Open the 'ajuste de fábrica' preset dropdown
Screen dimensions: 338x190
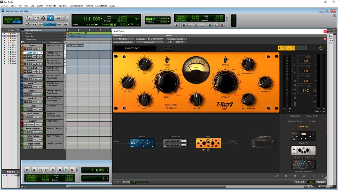tap(176, 39)
